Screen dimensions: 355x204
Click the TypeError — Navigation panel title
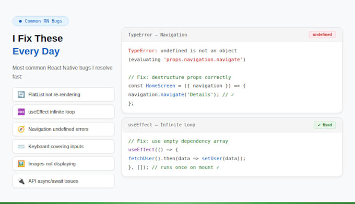pyautogui.click(x=158, y=35)
